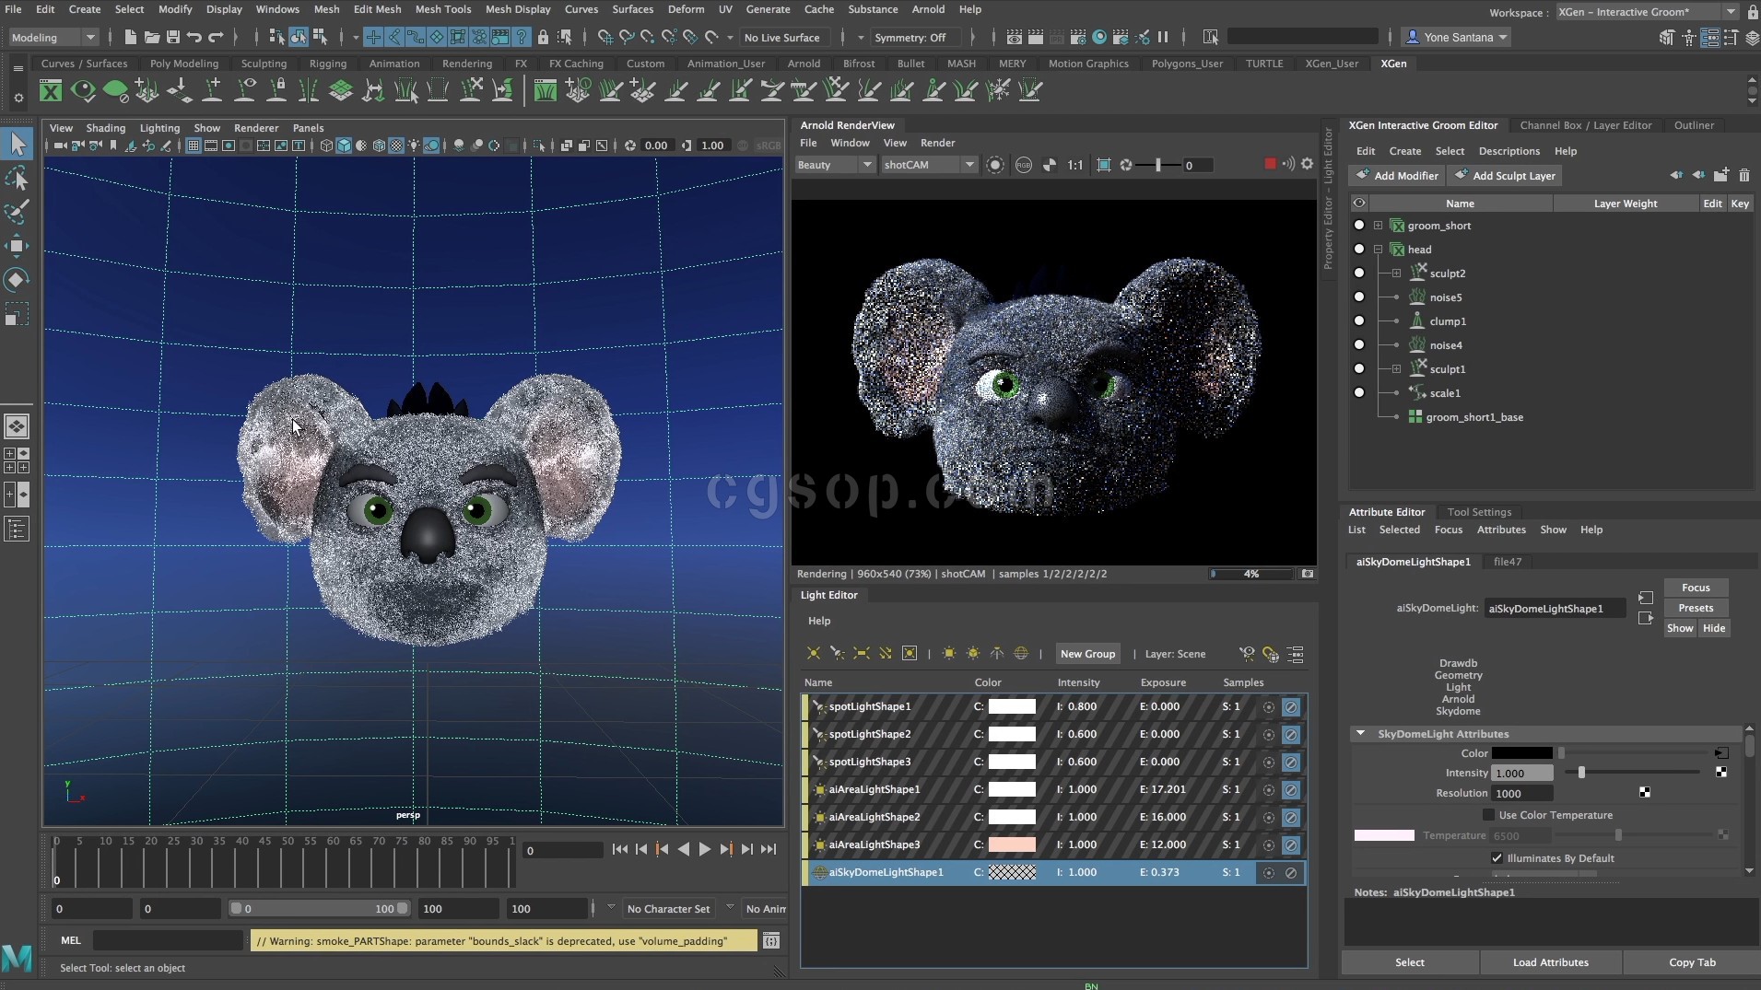Viewport: 1761px width, 990px height.
Task: Click the Add Modifier icon button
Action: pyautogui.click(x=1395, y=176)
